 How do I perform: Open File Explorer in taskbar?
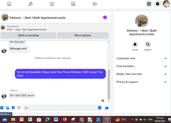click(x=13, y=120)
